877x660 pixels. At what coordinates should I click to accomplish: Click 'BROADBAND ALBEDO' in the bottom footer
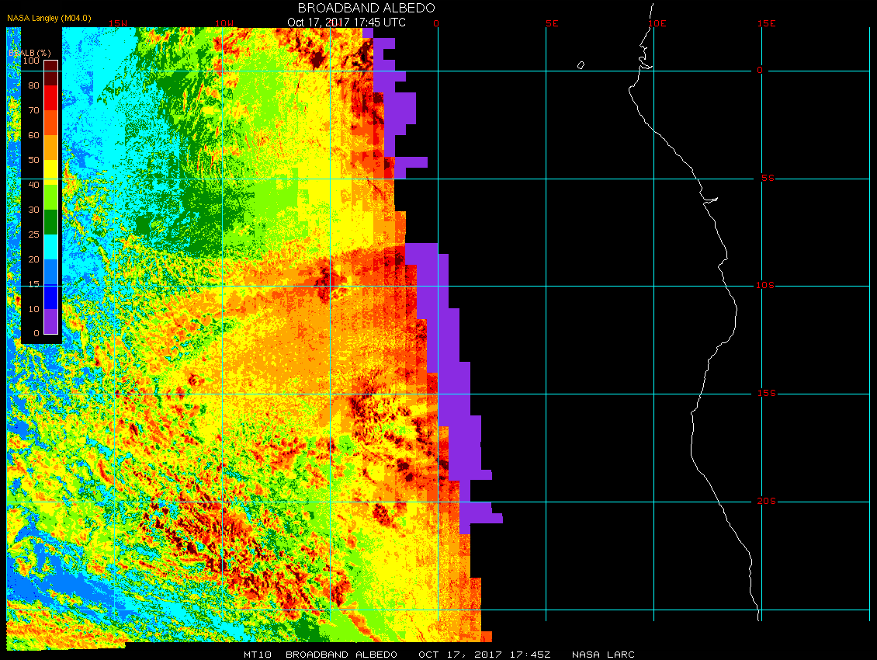(x=341, y=655)
